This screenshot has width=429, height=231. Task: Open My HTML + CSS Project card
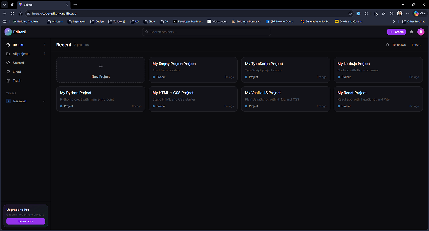pyautogui.click(x=193, y=99)
